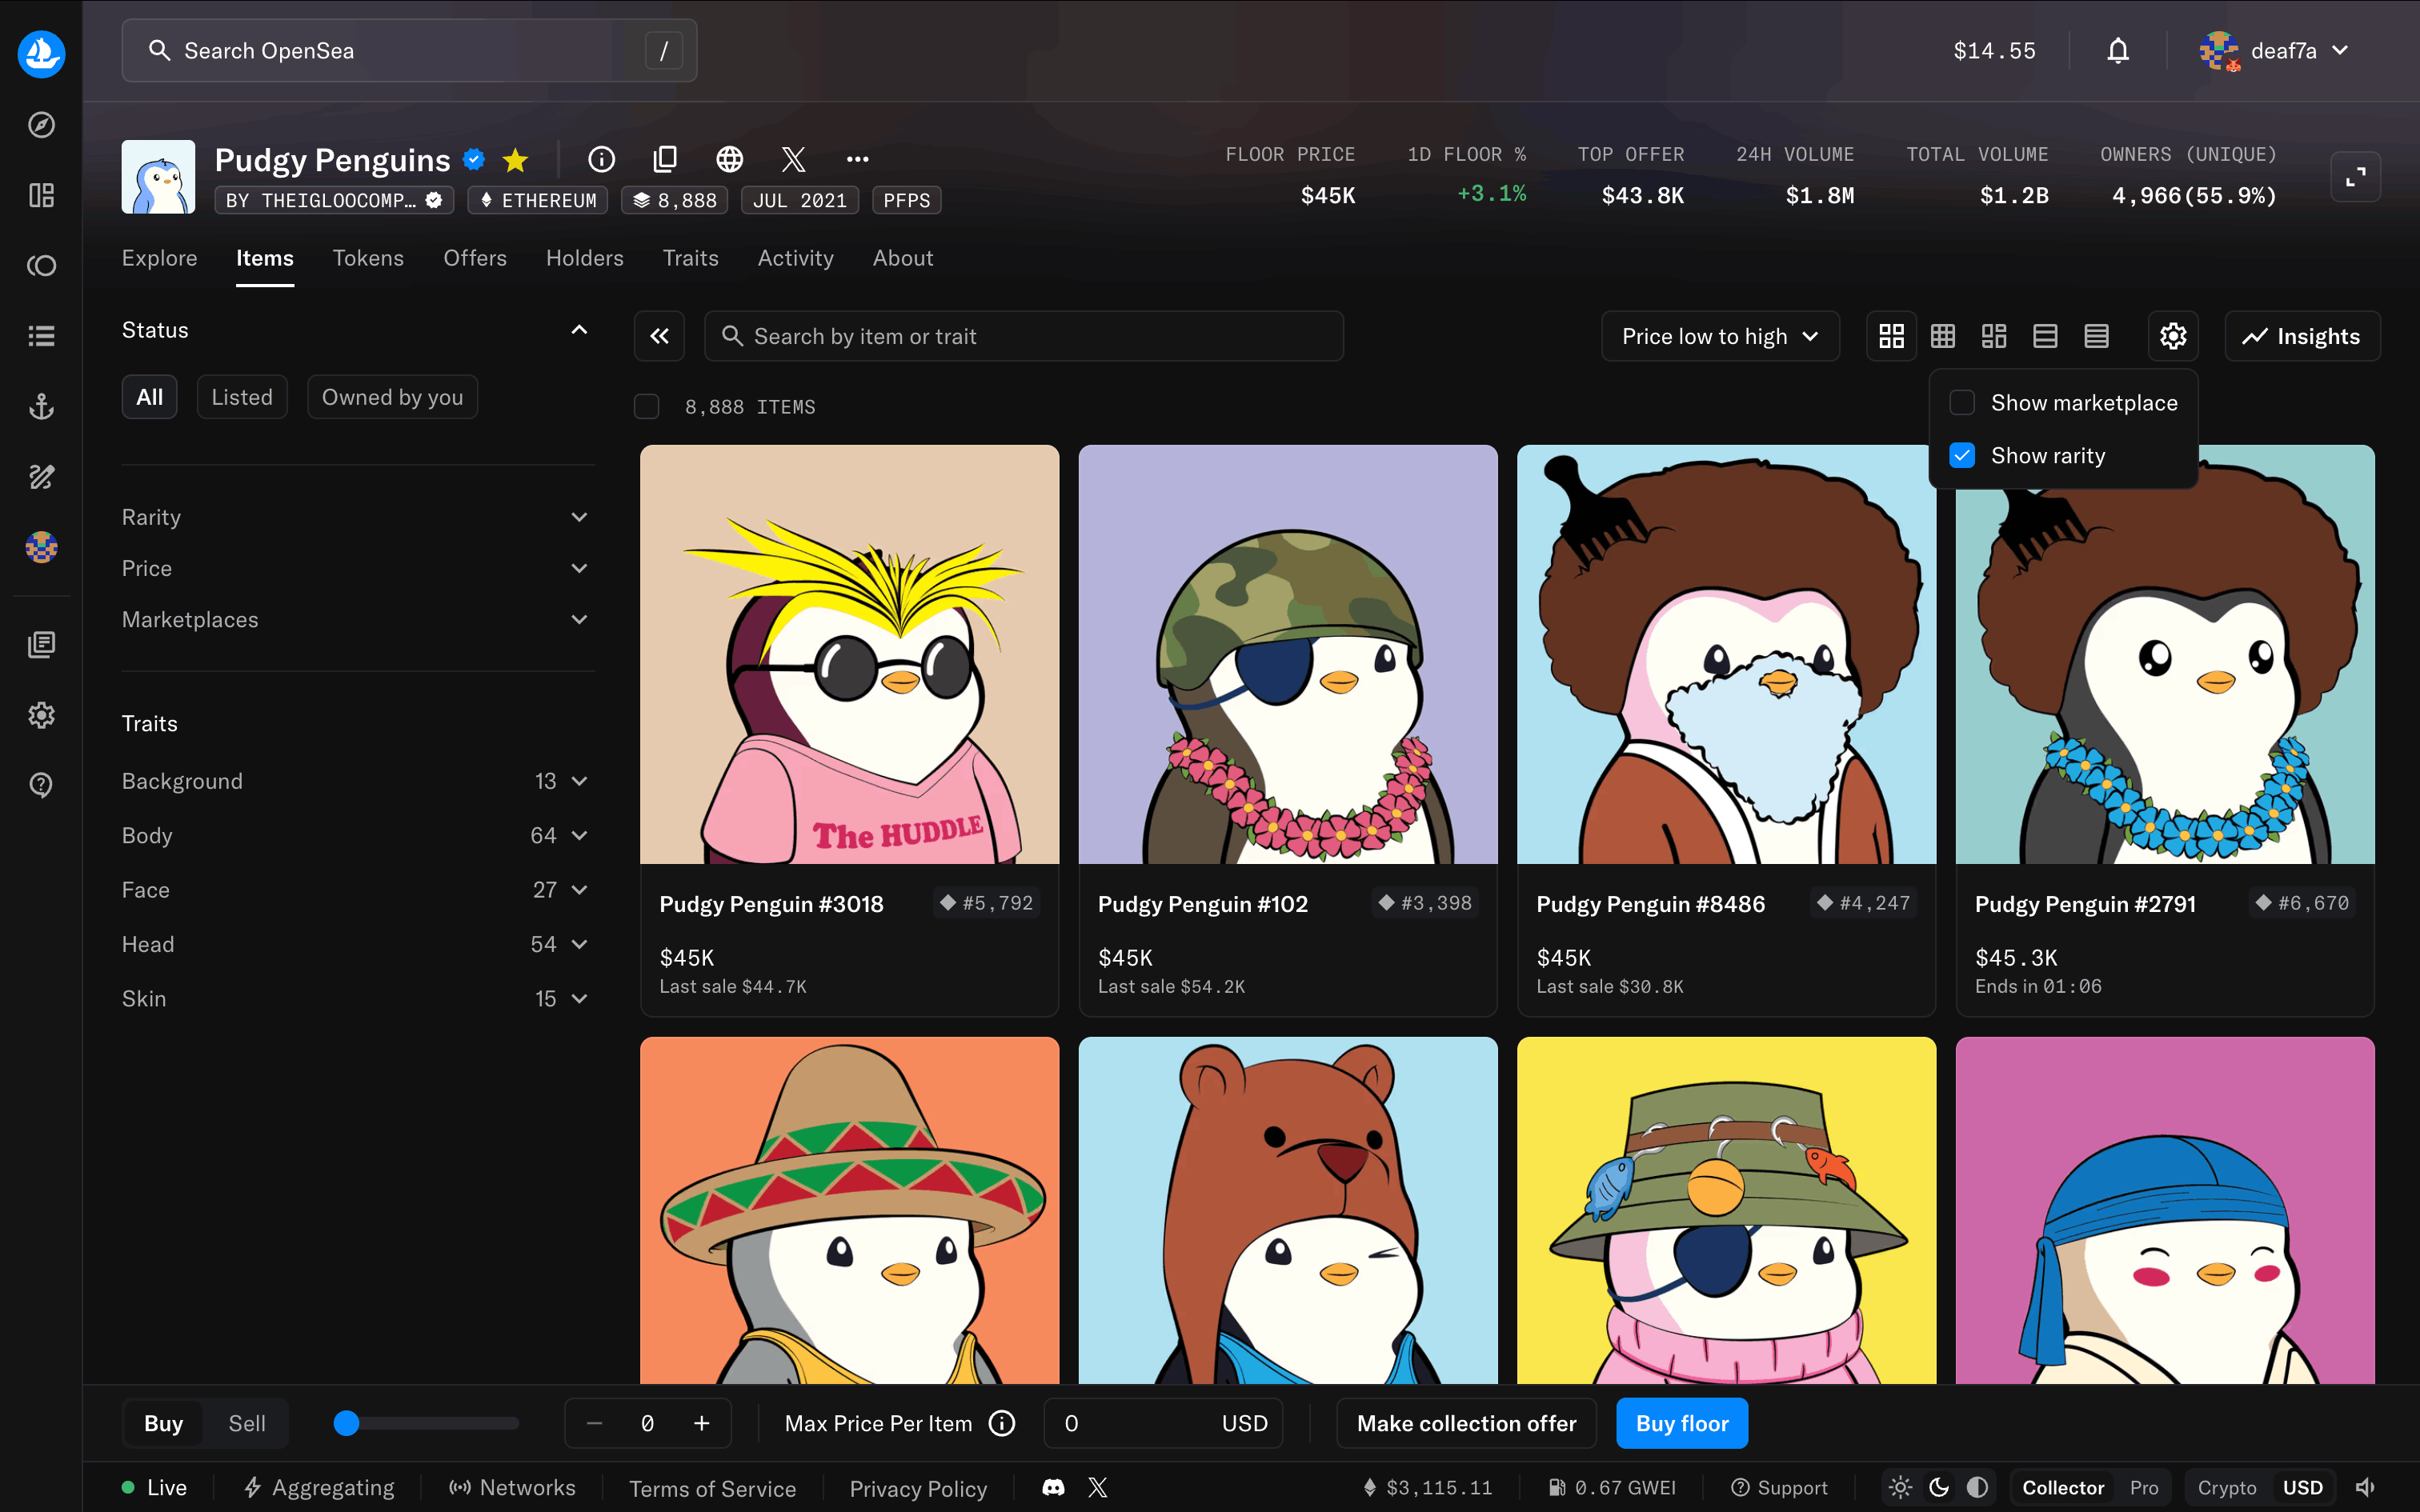
Task: Check the select-all 8,888 items checkbox
Action: pyautogui.click(x=647, y=407)
